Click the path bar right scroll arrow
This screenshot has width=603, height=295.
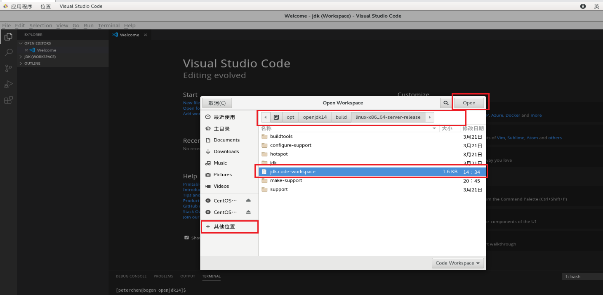(x=430, y=117)
